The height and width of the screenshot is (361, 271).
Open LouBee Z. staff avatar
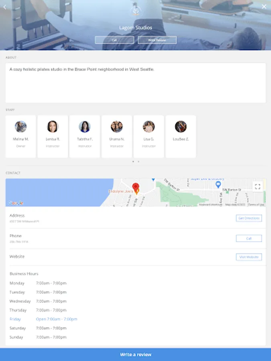(181, 127)
